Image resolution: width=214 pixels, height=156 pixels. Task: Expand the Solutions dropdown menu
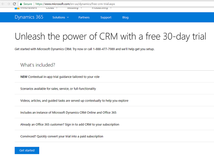pyautogui.click(x=61, y=17)
